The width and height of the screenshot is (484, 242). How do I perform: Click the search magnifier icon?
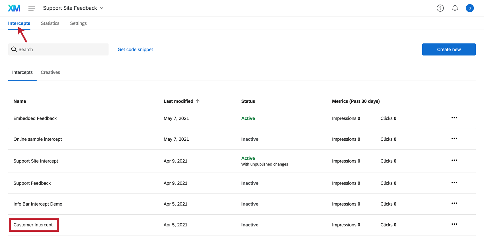point(14,50)
